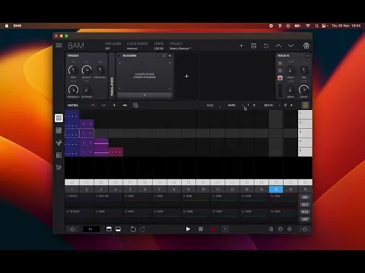Open the BAM hamburger menu
365x273 pixels.
59,45
